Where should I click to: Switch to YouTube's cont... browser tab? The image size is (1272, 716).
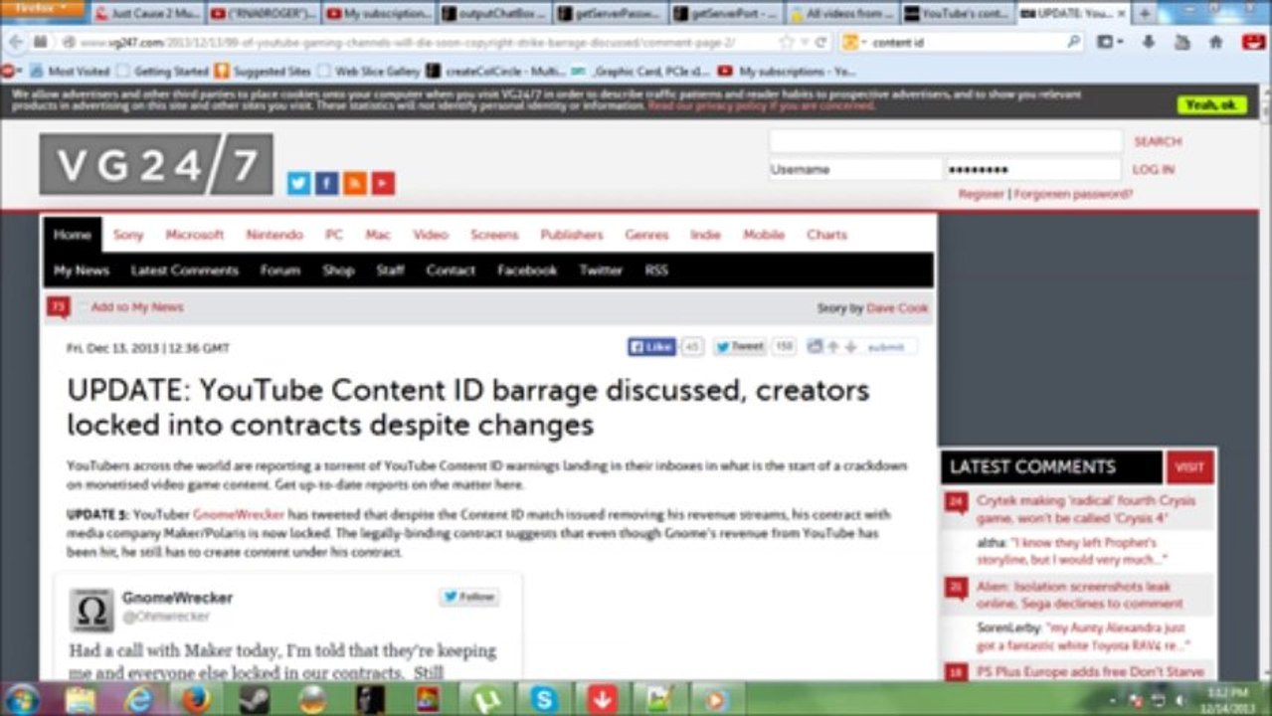956,14
